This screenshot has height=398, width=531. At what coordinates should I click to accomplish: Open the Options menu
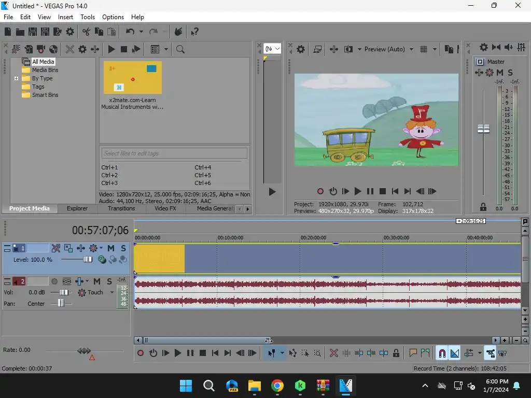[113, 17]
